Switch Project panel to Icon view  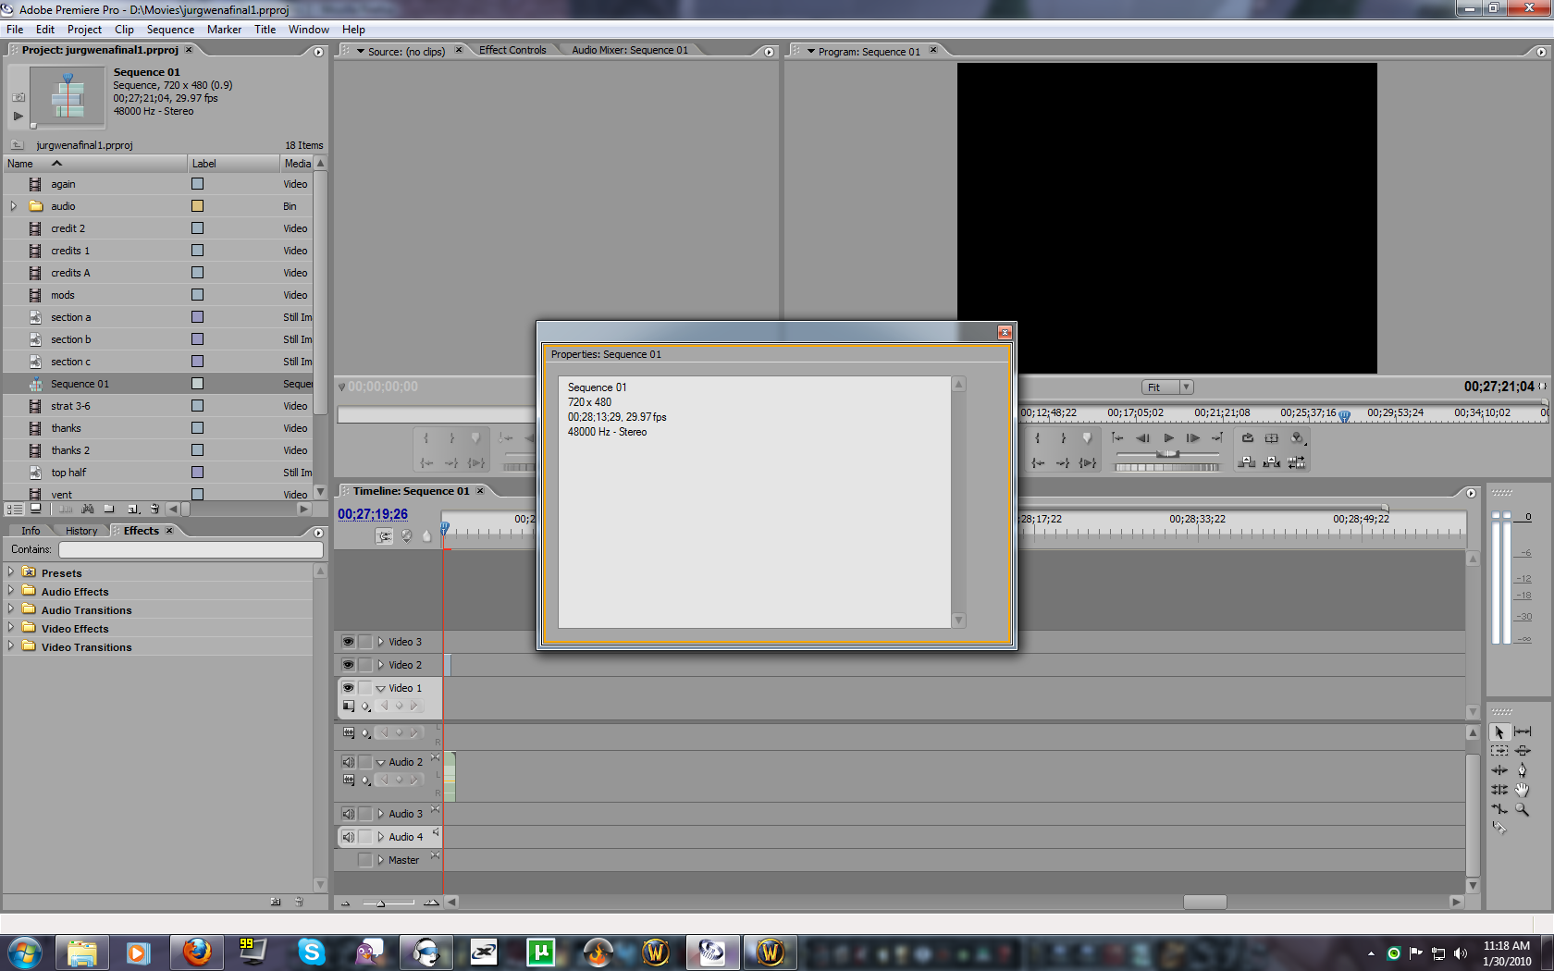coord(36,510)
